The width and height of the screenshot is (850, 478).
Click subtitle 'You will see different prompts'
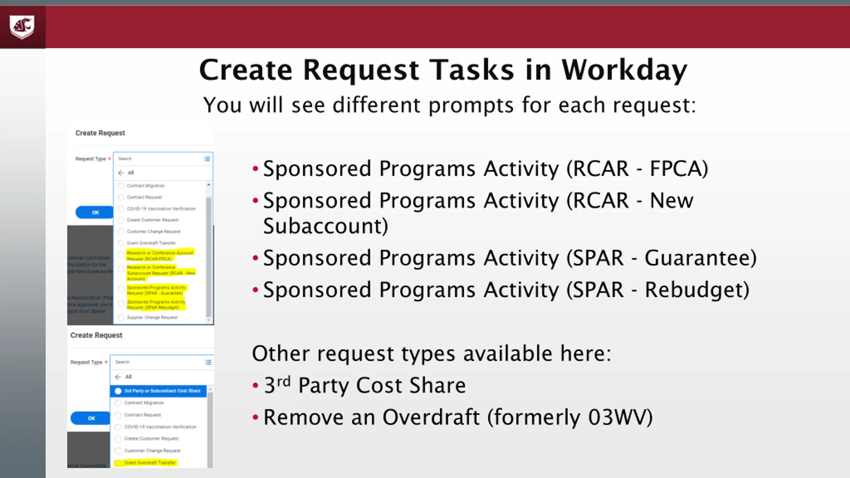(x=449, y=105)
